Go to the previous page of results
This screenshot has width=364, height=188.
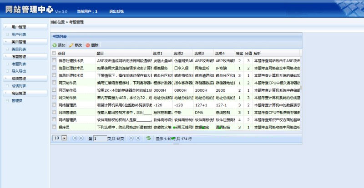pos(82,138)
